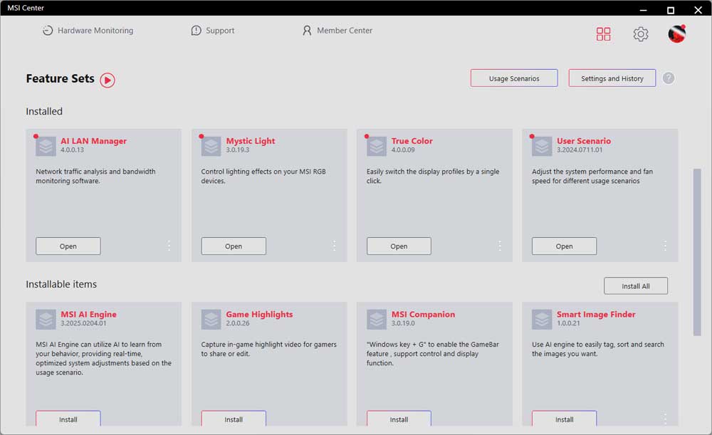
Task: Install MSI AI Engine
Action: point(68,419)
